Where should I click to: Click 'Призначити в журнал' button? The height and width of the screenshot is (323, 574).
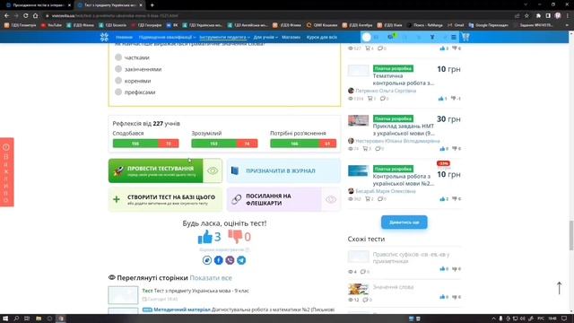coord(283,170)
